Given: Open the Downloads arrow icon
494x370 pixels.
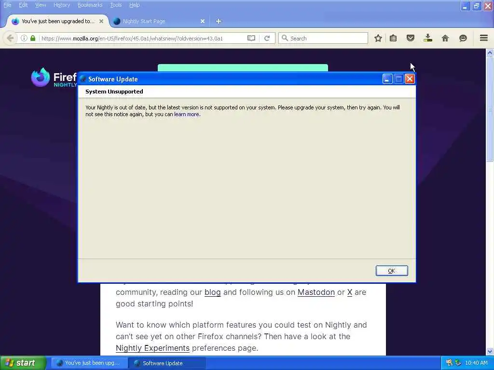Looking at the screenshot, I should [427, 38].
